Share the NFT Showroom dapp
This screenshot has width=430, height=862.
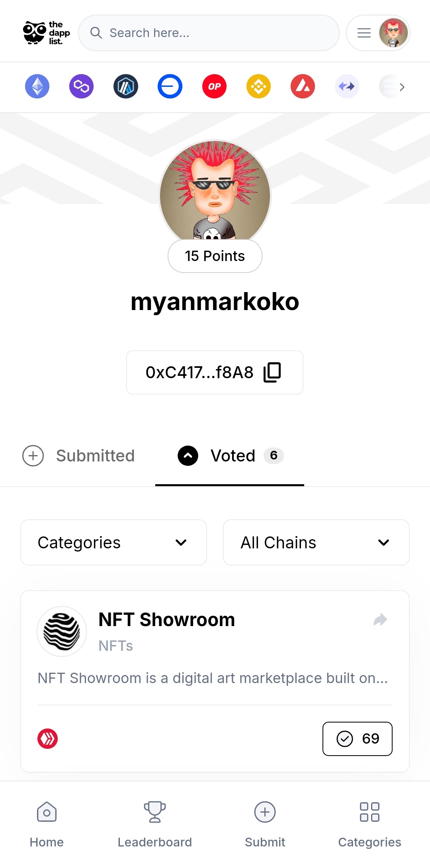380,620
